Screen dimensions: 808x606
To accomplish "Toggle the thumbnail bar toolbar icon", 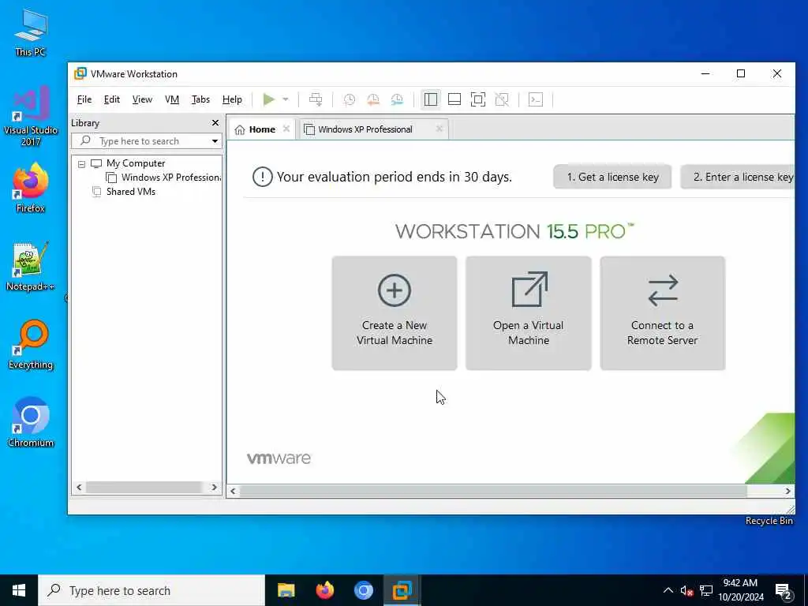I will 454,99.
